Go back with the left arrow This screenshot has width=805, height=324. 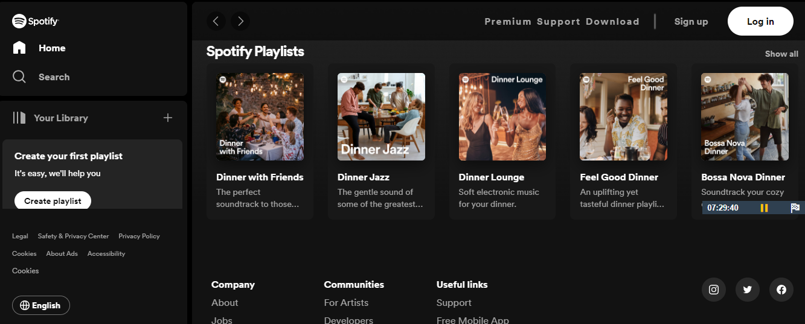[216, 22]
